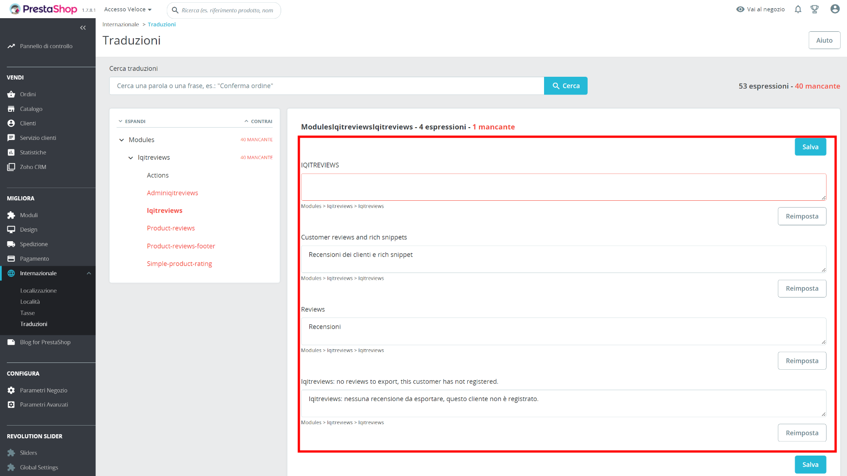Click CONTRAI to collapse all tree nodes
Viewport: 847px width, 476px height.
(x=258, y=121)
